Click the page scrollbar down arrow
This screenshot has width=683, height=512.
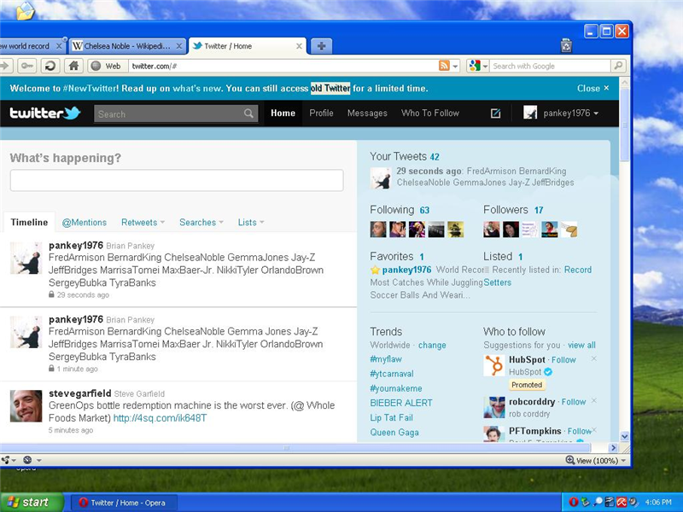(624, 436)
